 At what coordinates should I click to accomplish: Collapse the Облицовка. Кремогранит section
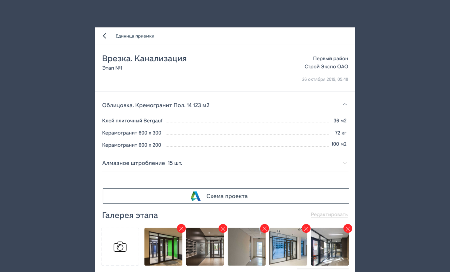345,104
